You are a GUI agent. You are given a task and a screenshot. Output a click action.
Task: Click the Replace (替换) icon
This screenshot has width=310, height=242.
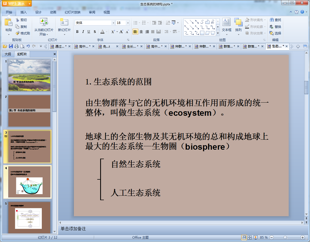[x=272, y=27]
